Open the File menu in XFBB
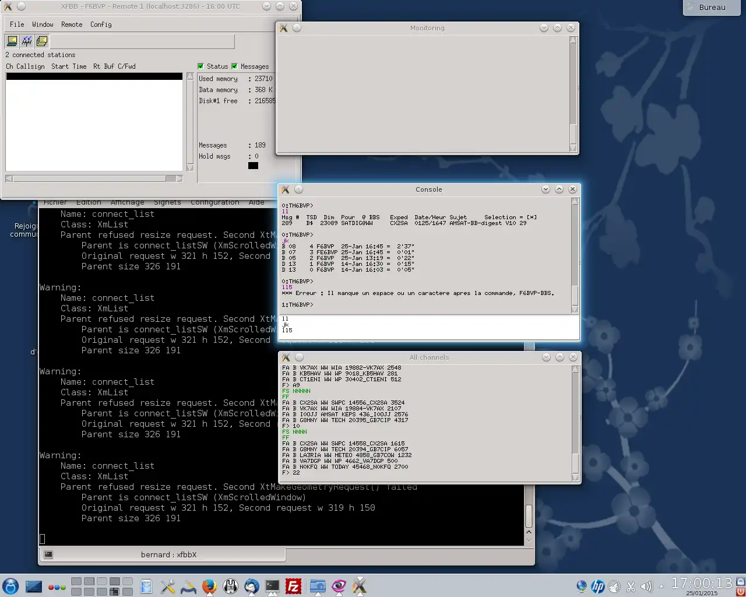Image resolution: width=746 pixels, height=597 pixels. click(x=17, y=24)
